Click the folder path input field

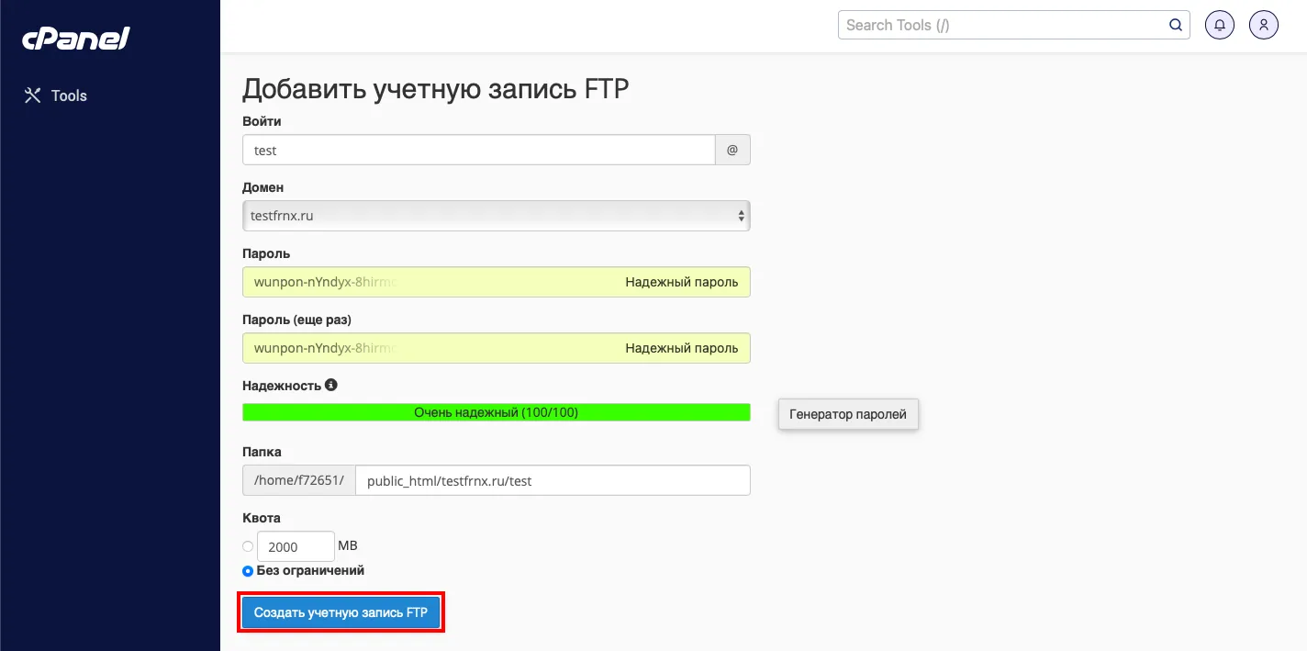pos(553,480)
